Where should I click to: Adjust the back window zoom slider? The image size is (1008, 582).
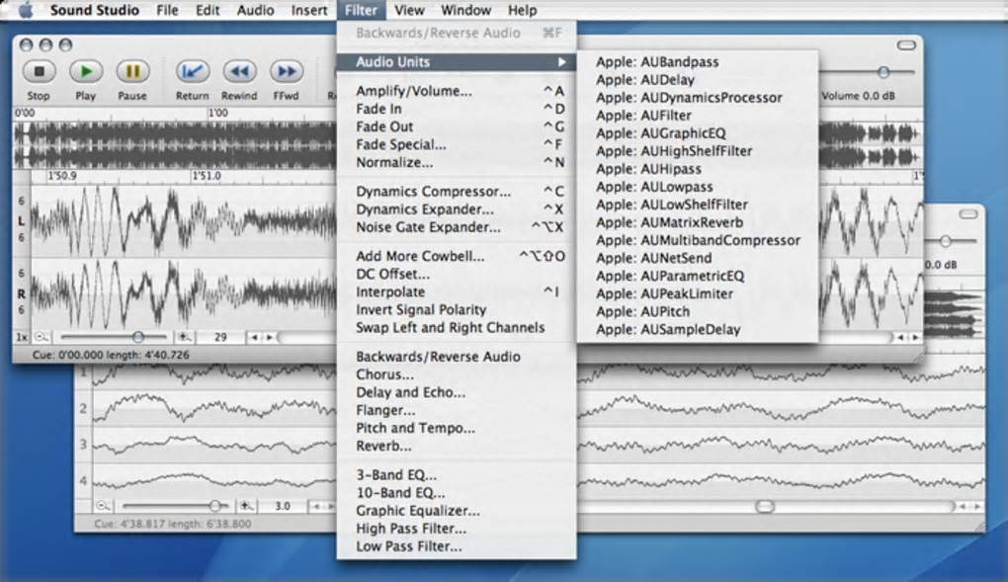point(214,506)
